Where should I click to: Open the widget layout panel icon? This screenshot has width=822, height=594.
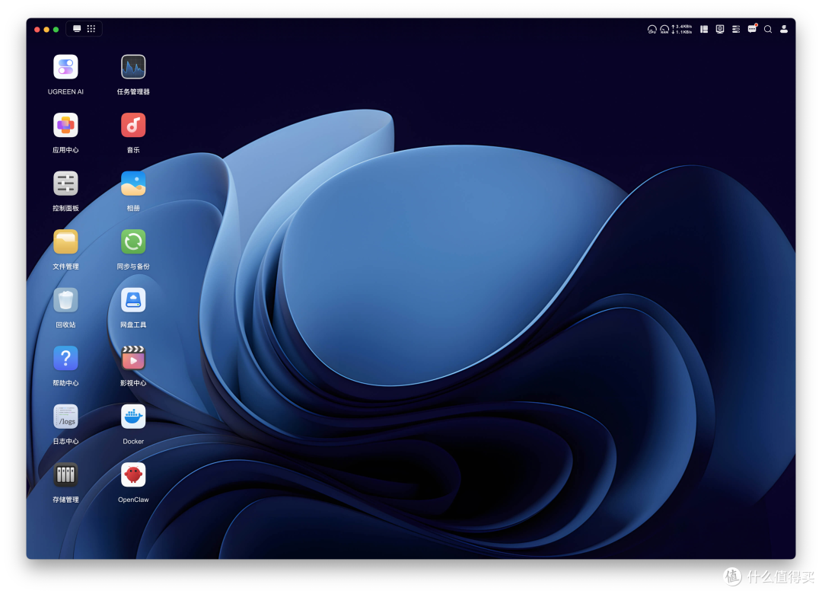(704, 30)
